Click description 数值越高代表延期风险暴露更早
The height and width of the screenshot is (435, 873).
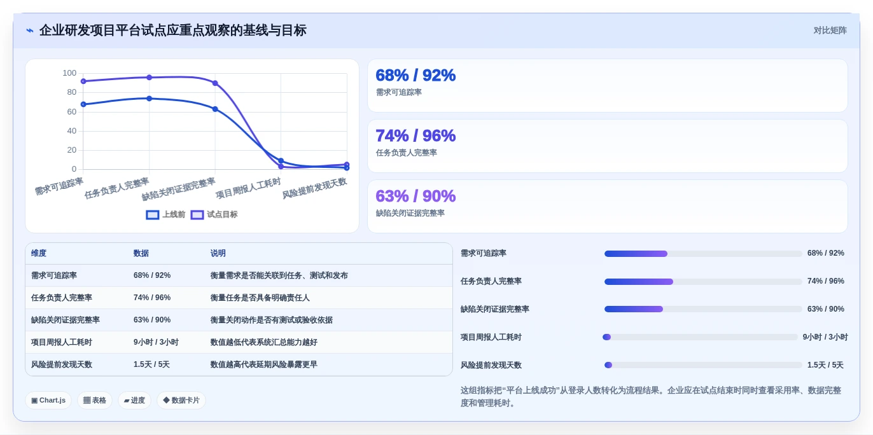pyautogui.click(x=264, y=364)
